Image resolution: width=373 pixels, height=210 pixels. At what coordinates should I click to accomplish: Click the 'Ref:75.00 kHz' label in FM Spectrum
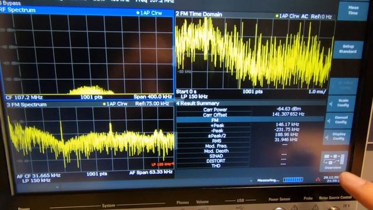coord(152,104)
